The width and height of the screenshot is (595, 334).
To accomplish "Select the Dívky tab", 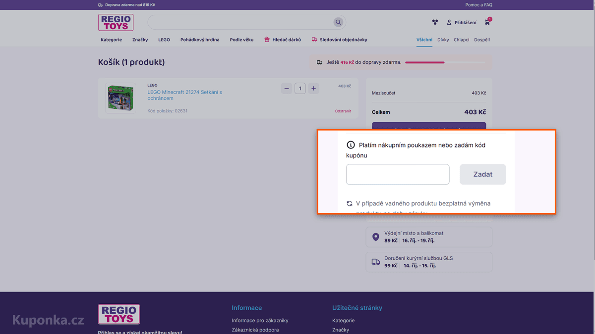I will coord(443,40).
